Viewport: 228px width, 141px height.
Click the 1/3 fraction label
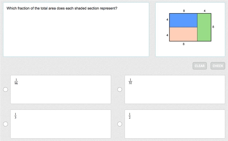[x=15, y=116]
